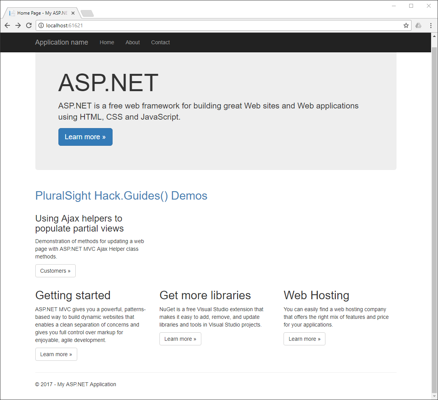The height and width of the screenshot is (400, 438).
Task: Open the Contact nav item
Action: click(x=160, y=42)
